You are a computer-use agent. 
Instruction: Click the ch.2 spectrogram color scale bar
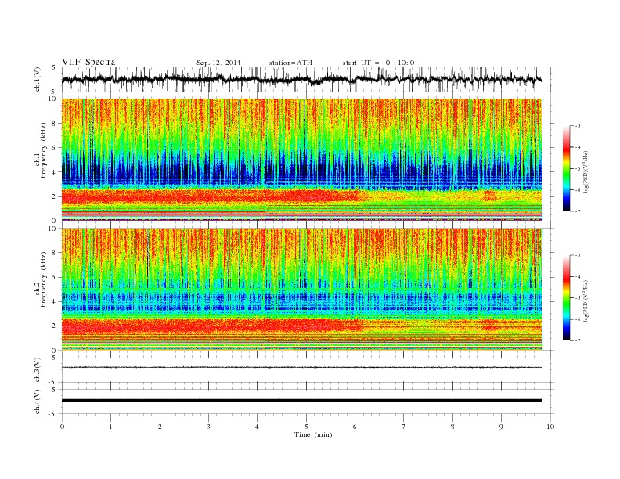tap(566, 297)
